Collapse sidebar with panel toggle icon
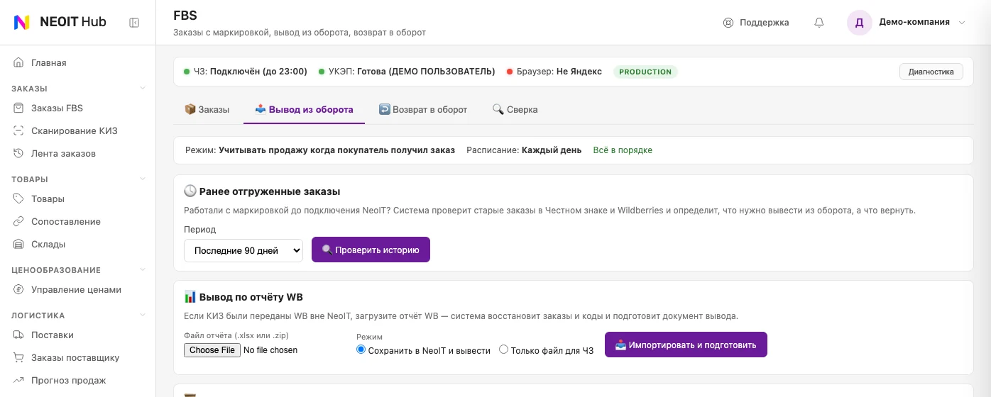This screenshot has width=991, height=397. pyautogui.click(x=134, y=23)
